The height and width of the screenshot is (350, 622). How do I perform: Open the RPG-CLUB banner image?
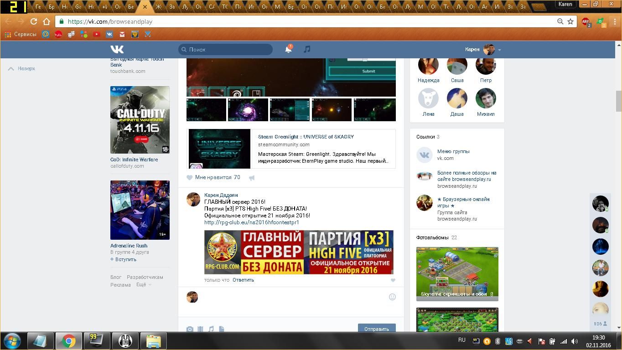(299, 252)
